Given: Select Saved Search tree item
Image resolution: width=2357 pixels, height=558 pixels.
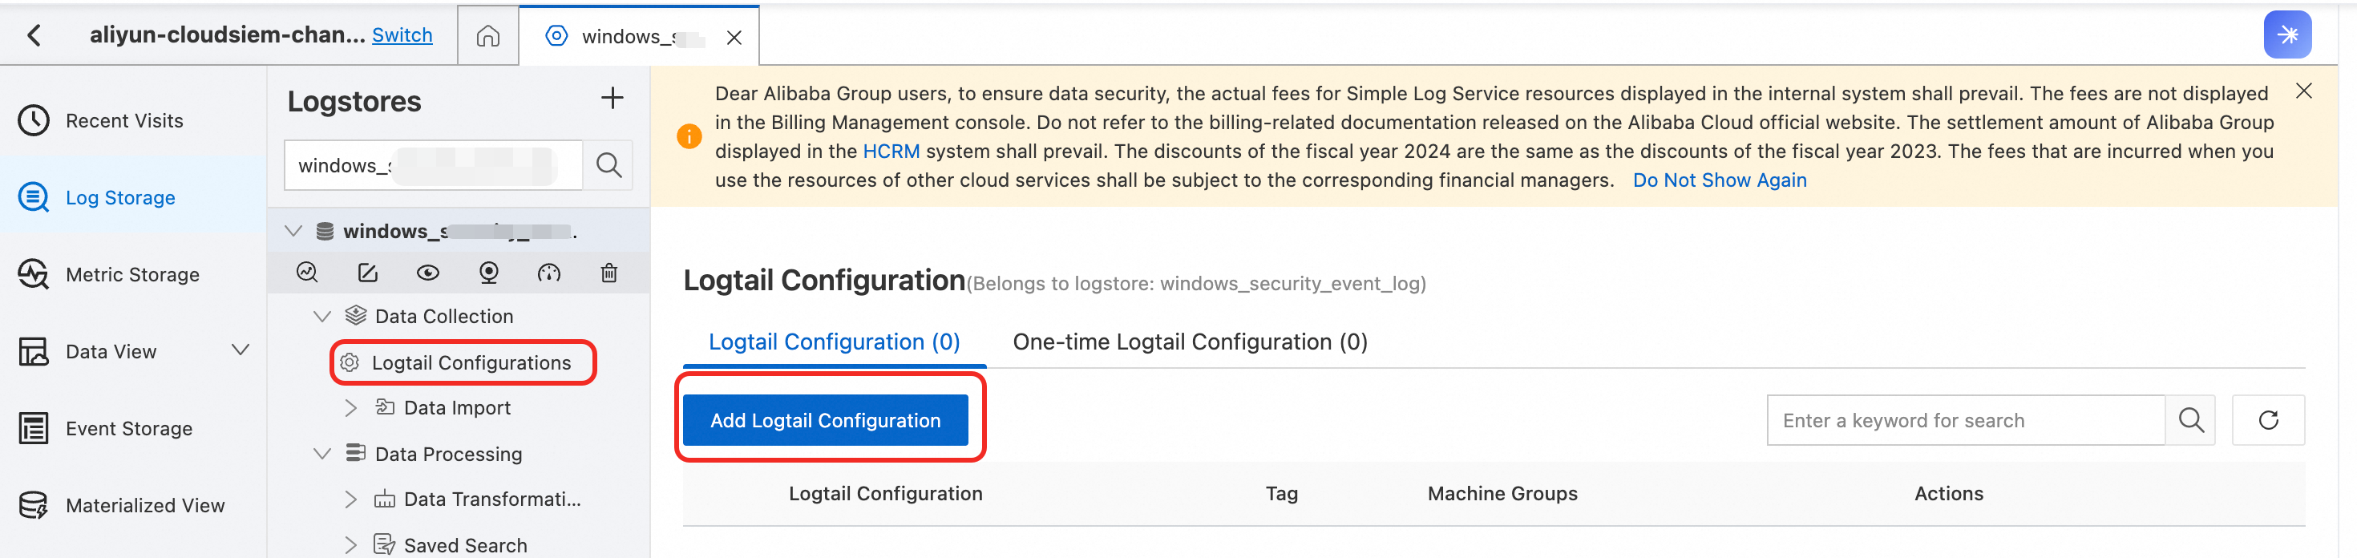Looking at the screenshot, I should (466, 545).
